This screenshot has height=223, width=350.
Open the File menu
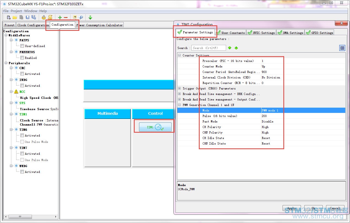click(6, 11)
